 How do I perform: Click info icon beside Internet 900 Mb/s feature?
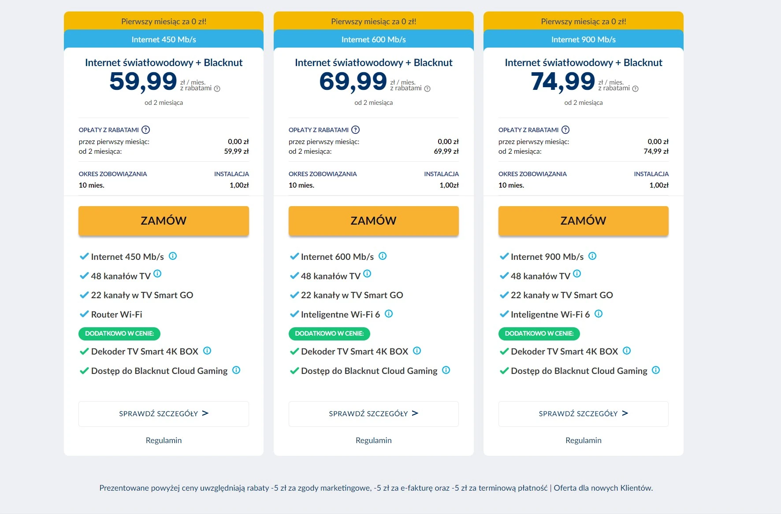pos(592,256)
